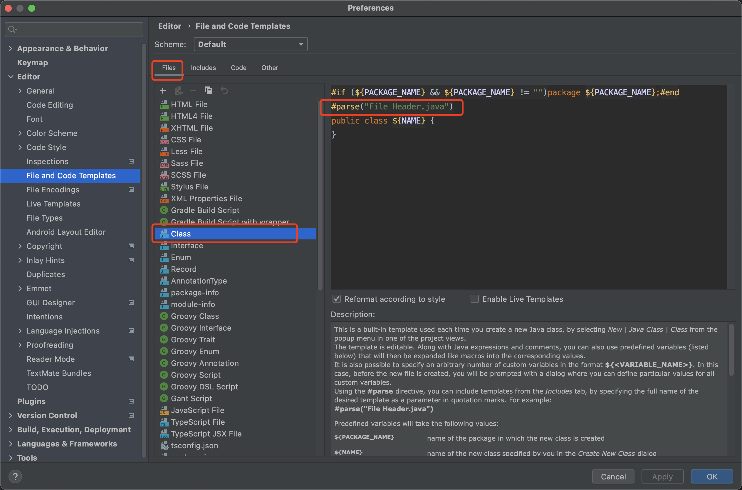Open the Scheme Default dropdown
The image size is (742, 490).
pos(251,44)
